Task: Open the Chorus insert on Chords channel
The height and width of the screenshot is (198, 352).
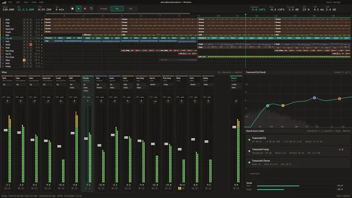Action: click(87, 91)
